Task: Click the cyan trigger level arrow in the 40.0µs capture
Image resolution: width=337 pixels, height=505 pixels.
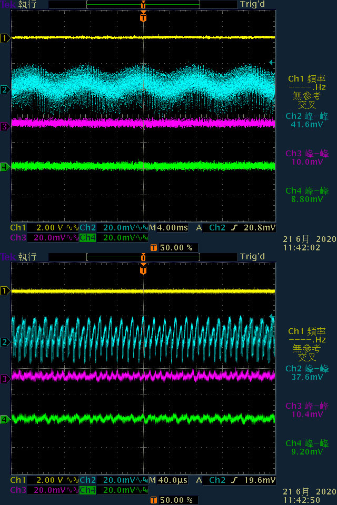Action: (272, 316)
